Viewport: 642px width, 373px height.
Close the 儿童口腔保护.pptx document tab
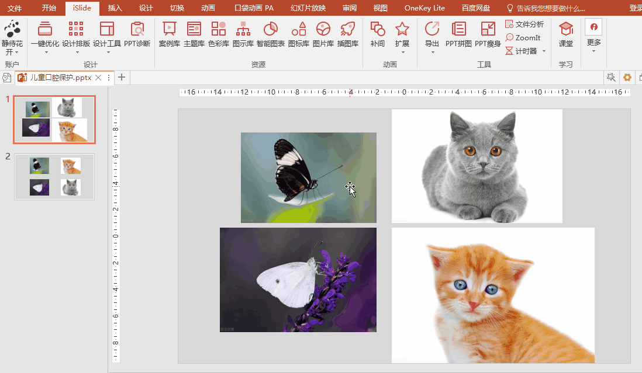[98, 78]
